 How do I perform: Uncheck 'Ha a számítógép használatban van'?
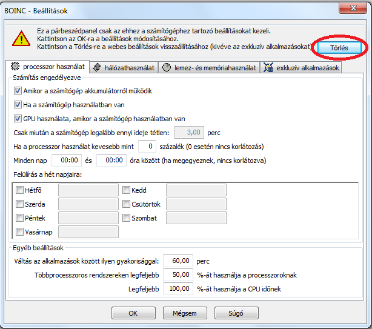click(x=18, y=105)
